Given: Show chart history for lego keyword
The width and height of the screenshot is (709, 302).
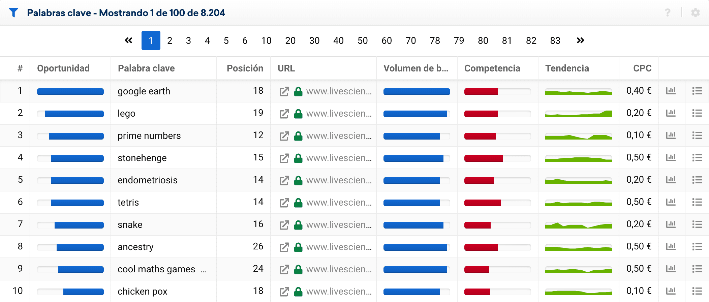Looking at the screenshot, I should click(671, 113).
